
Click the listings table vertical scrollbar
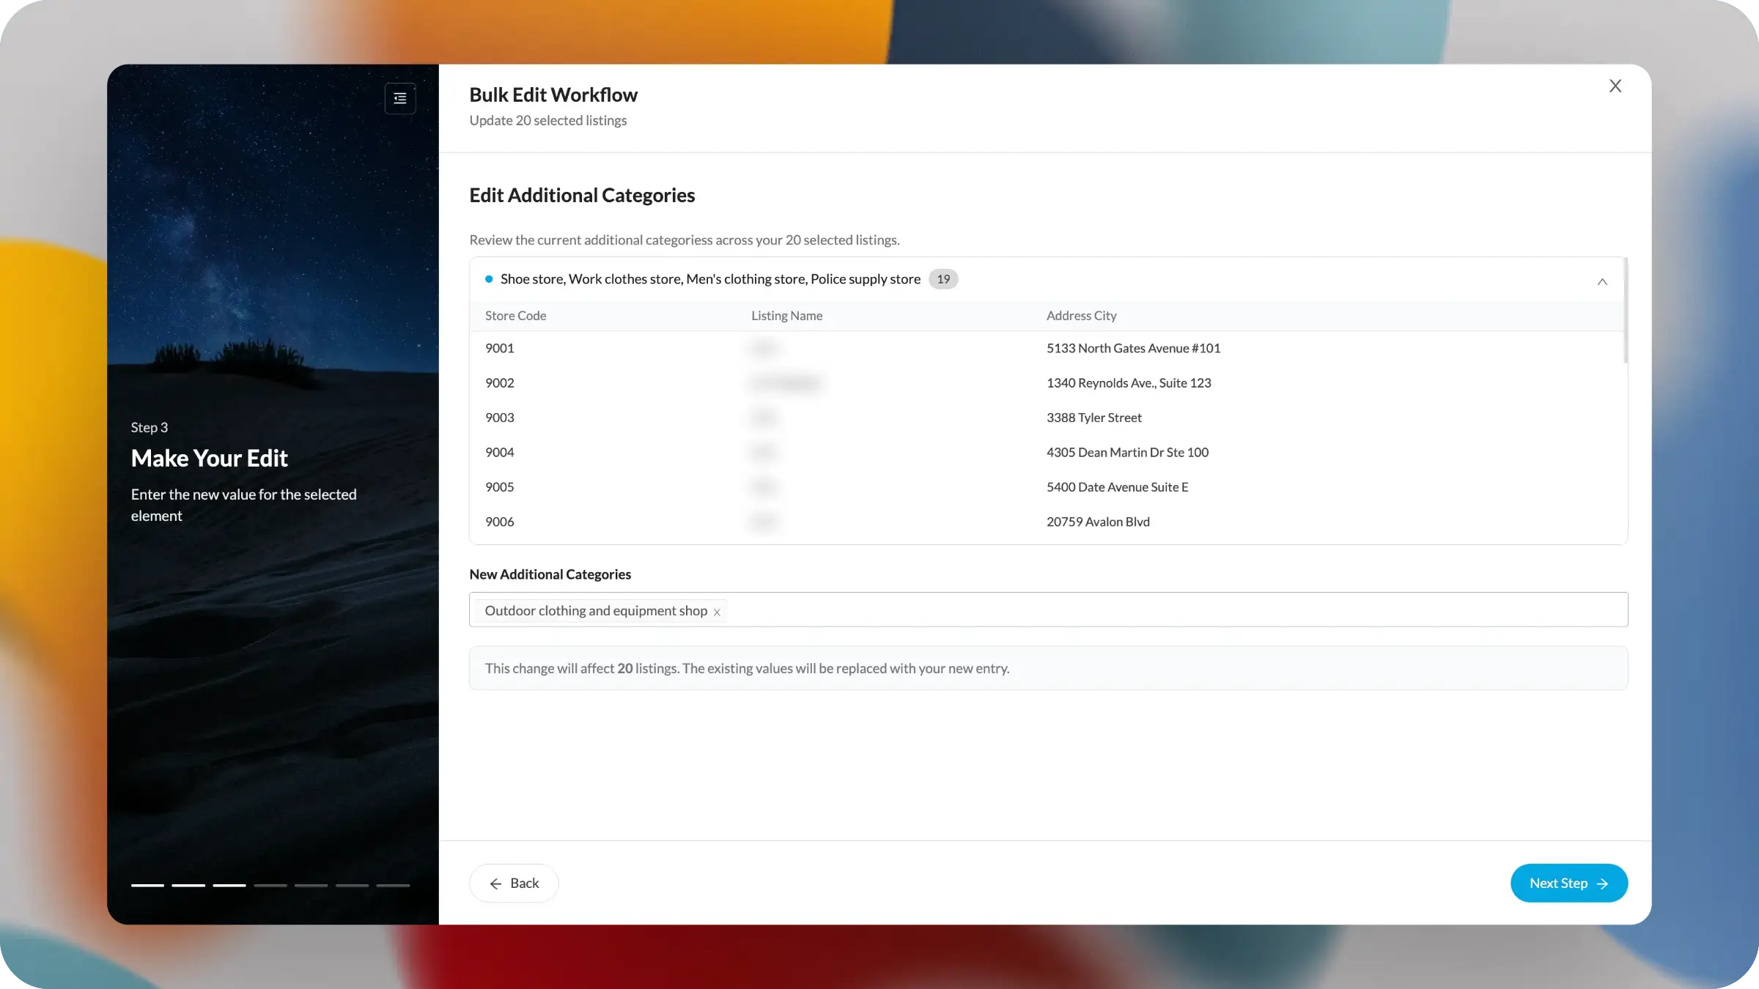pos(1625,311)
